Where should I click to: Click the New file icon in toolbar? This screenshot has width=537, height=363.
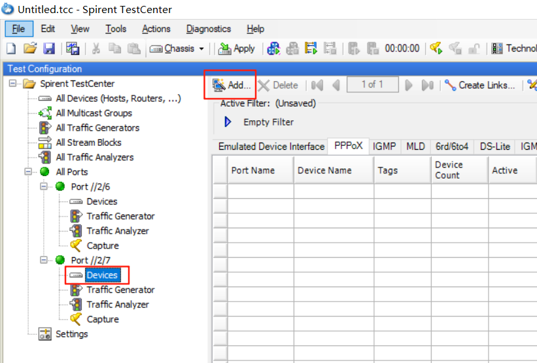pos(11,48)
